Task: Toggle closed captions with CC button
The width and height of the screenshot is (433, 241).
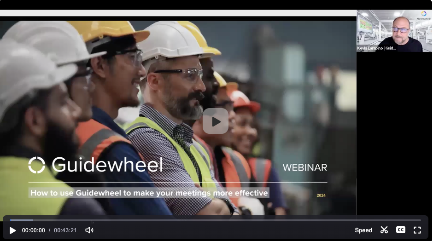Action: pos(400,230)
